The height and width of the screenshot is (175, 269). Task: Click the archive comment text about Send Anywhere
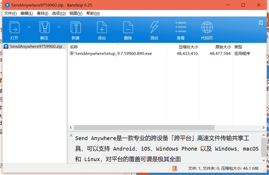[x=167, y=149]
